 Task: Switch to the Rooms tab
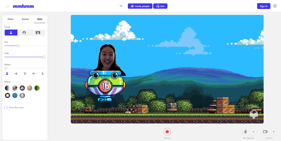click(25, 19)
